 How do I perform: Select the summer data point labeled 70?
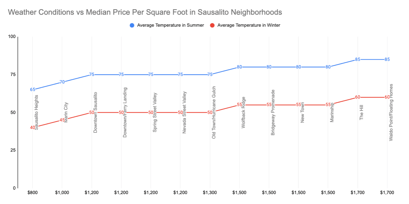(62, 82)
